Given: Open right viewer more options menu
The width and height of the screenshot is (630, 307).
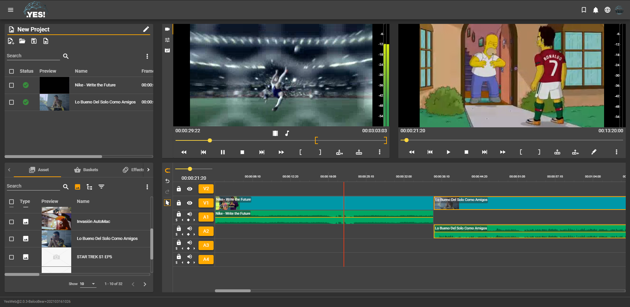Looking at the screenshot, I should [617, 152].
